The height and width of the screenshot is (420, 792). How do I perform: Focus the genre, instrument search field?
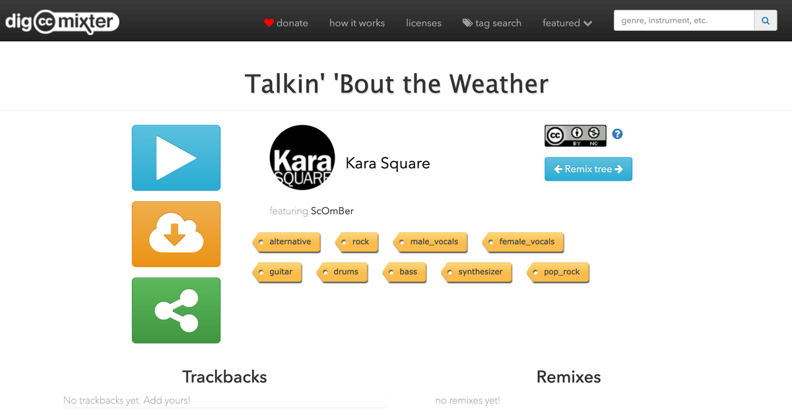coord(684,21)
